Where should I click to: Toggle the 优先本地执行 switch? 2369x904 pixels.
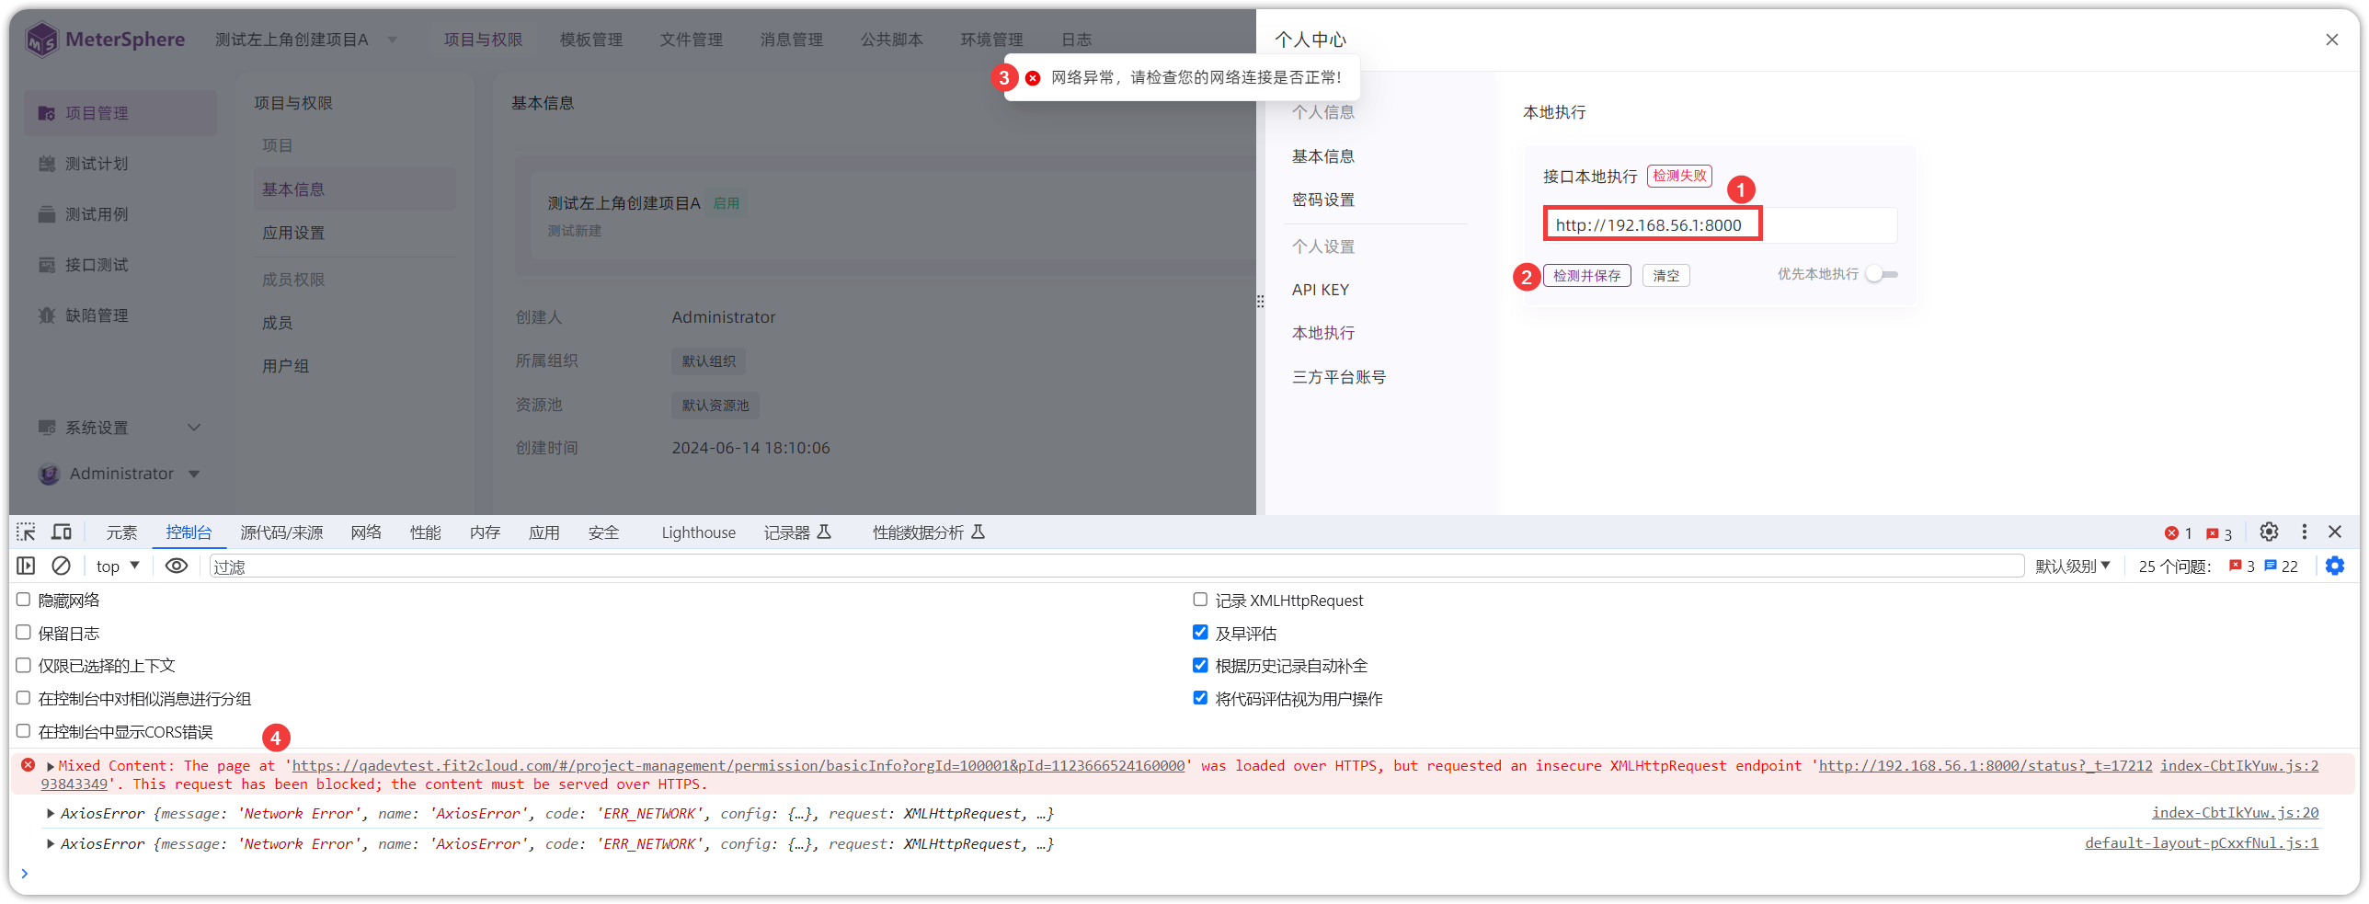(x=1882, y=274)
